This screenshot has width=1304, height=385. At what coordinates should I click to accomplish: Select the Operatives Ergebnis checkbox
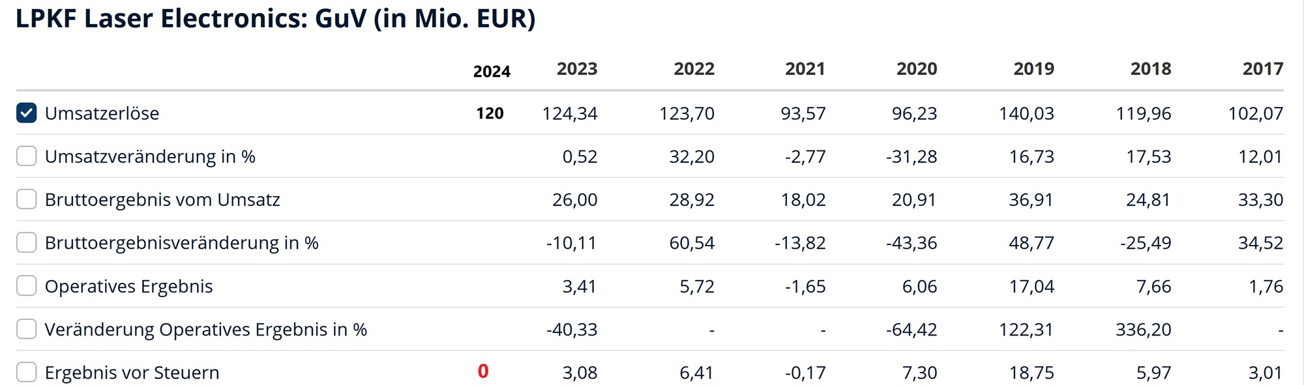coord(27,286)
